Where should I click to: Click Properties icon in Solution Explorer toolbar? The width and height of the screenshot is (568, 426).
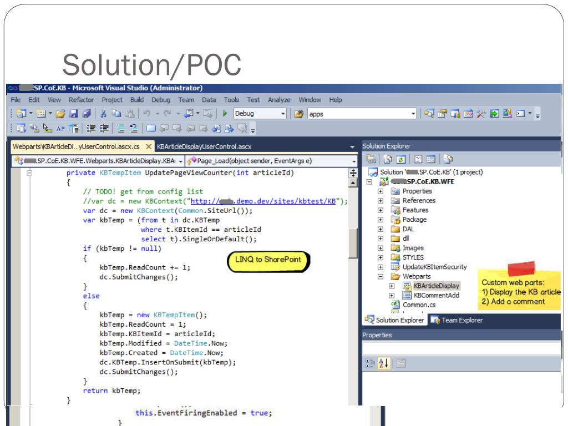coord(371,159)
